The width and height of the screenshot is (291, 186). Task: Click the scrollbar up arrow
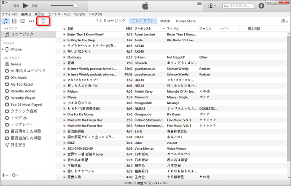289,34
